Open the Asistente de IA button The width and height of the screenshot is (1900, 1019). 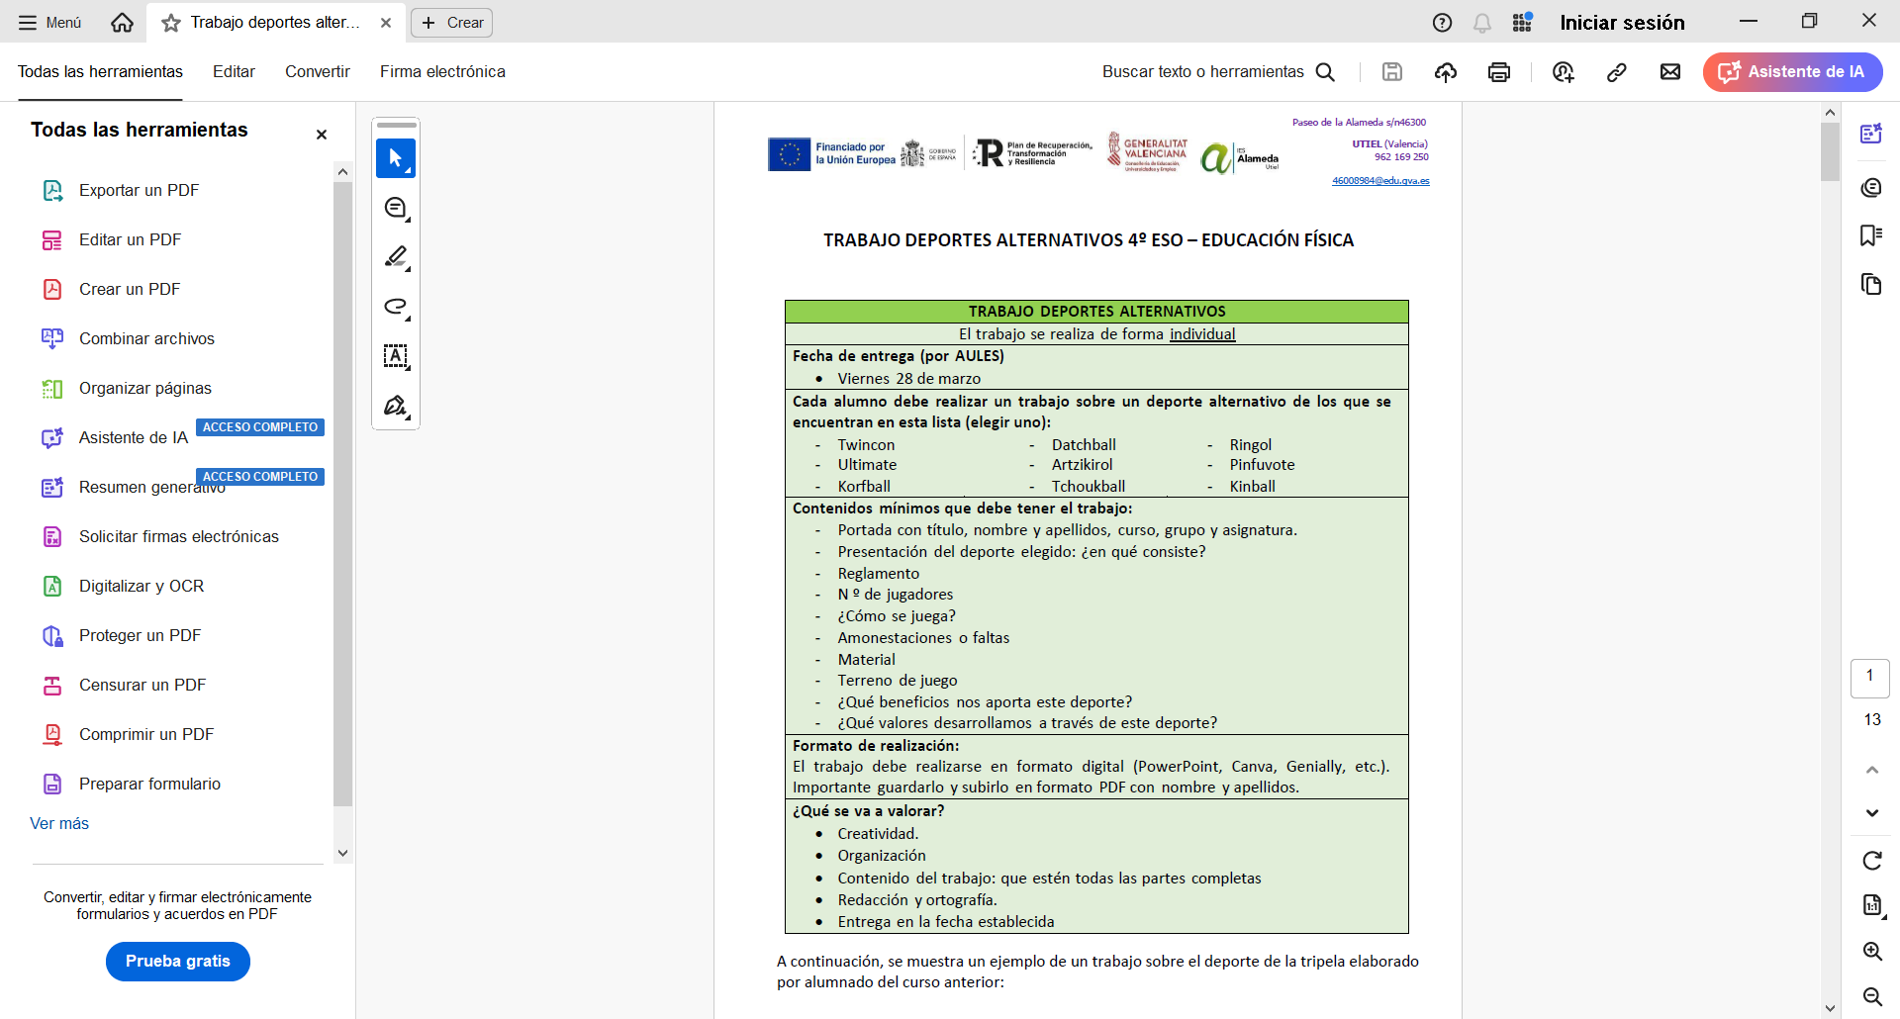1792,71
